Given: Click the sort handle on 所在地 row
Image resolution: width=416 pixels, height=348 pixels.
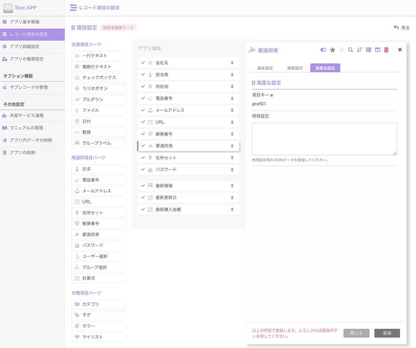Looking at the screenshot, I should (232, 87).
